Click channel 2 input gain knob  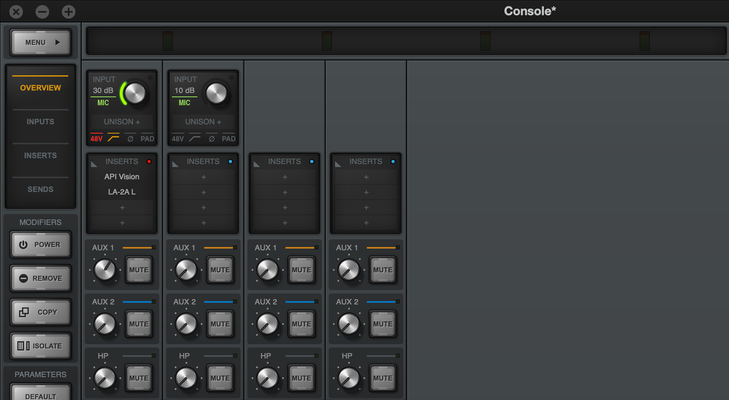coord(216,93)
